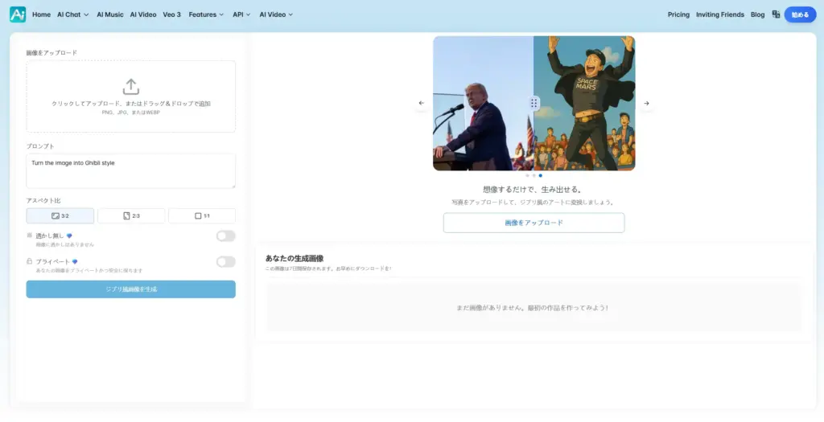824x422 pixels.
Task: Click into the prompt text field
Action: 131,171
